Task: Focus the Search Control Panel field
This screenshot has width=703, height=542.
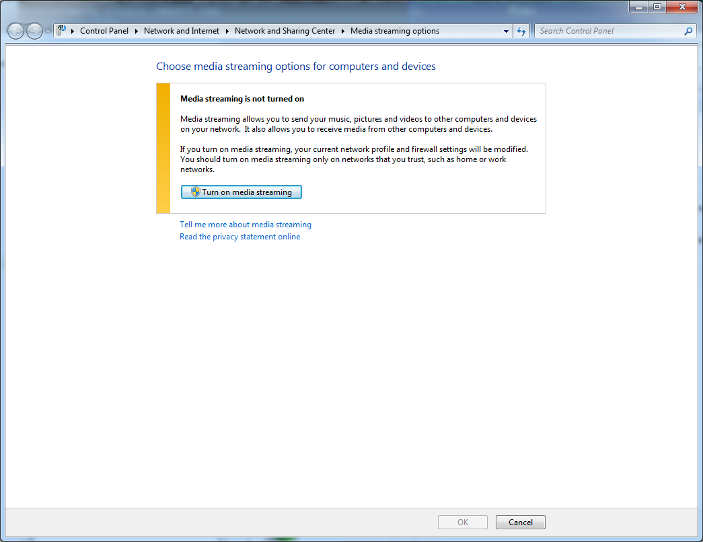Action: pyautogui.click(x=609, y=31)
